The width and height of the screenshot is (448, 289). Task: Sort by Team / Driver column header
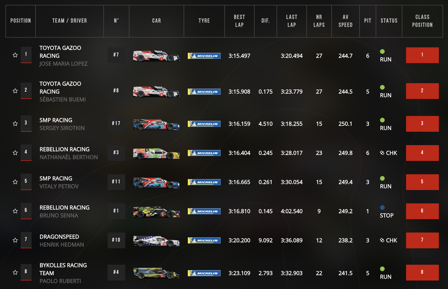click(70, 21)
